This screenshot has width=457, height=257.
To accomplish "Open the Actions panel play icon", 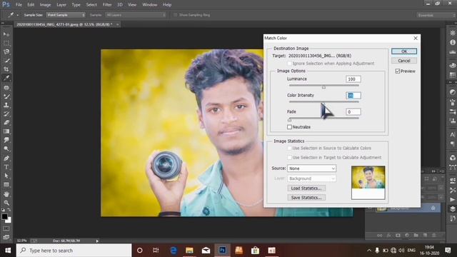I will coord(453,200).
